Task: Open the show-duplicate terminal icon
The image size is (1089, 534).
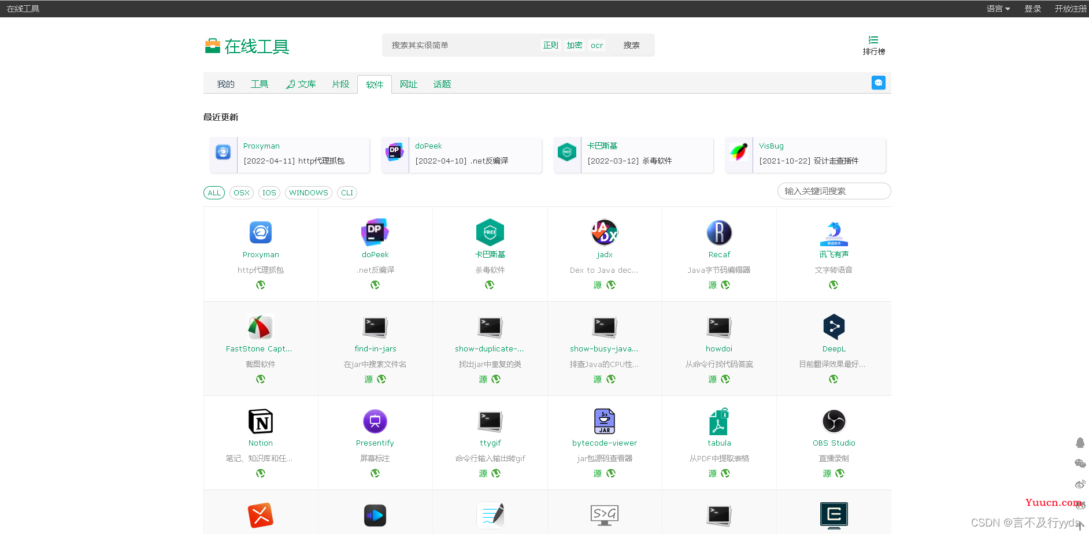Action: click(490, 327)
